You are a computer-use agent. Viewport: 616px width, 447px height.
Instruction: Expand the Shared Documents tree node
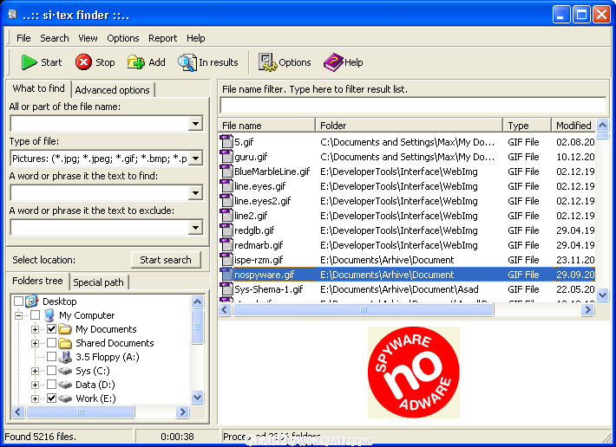tap(35, 344)
